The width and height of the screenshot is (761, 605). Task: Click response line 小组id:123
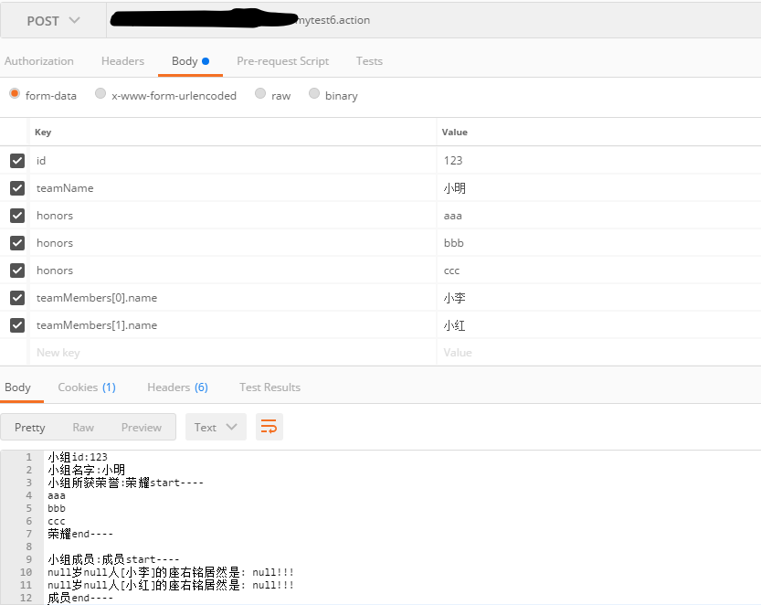(x=78, y=457)
